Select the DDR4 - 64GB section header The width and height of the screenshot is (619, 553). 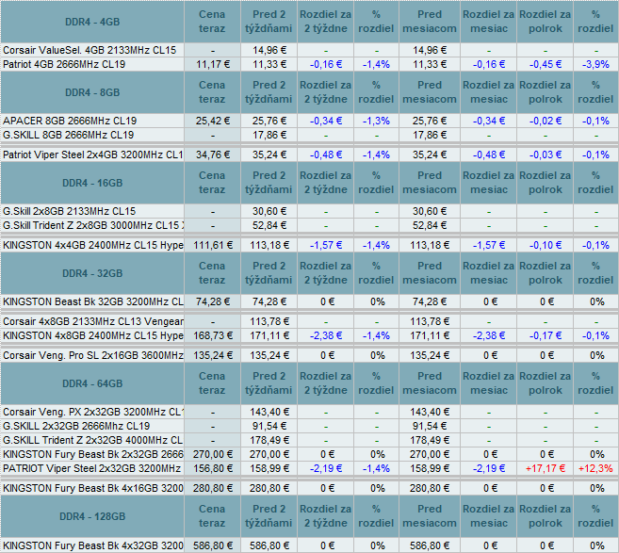[x=92, y=383]
